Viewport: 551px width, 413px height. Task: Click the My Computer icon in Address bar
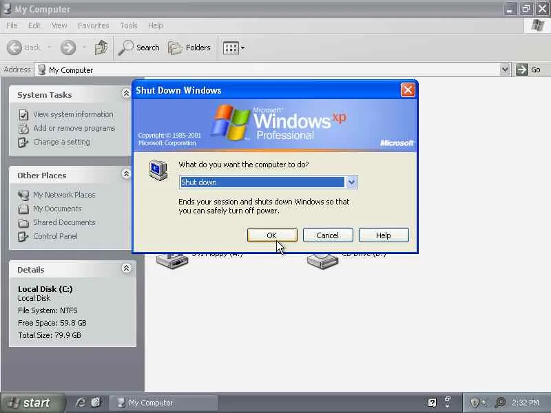[42, 70]
